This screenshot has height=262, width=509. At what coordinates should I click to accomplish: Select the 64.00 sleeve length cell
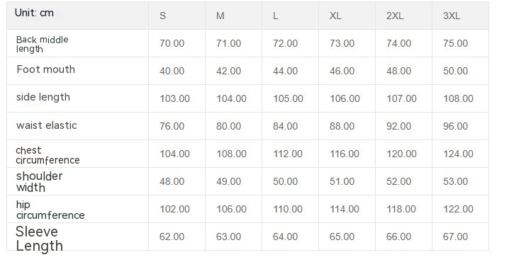click(290, 237)
